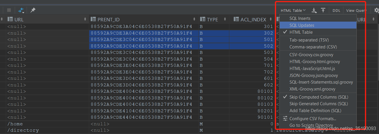Viewport: 379px width, 134px height.
Task: Select TYPE cell B in row 80201
Action: [214, 111]
